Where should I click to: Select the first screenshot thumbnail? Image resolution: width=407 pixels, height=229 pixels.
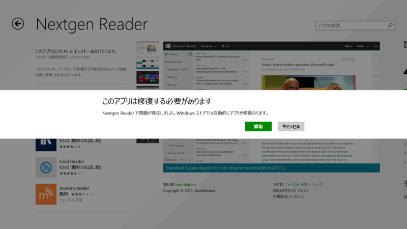click(x=148, y=48)
